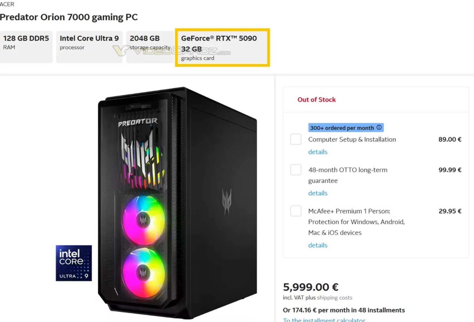Open the shipping costs link

(x=334, y=297)
